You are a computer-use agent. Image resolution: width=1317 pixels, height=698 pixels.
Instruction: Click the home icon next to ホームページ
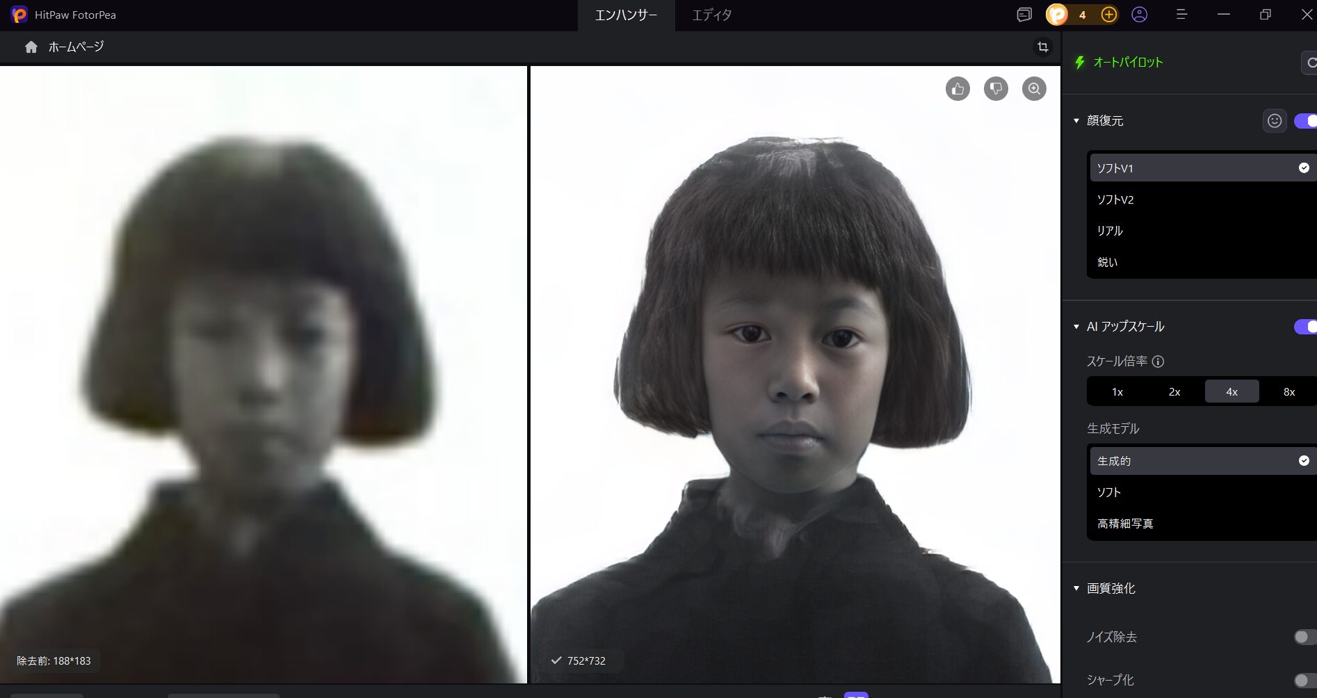[31, 47]
